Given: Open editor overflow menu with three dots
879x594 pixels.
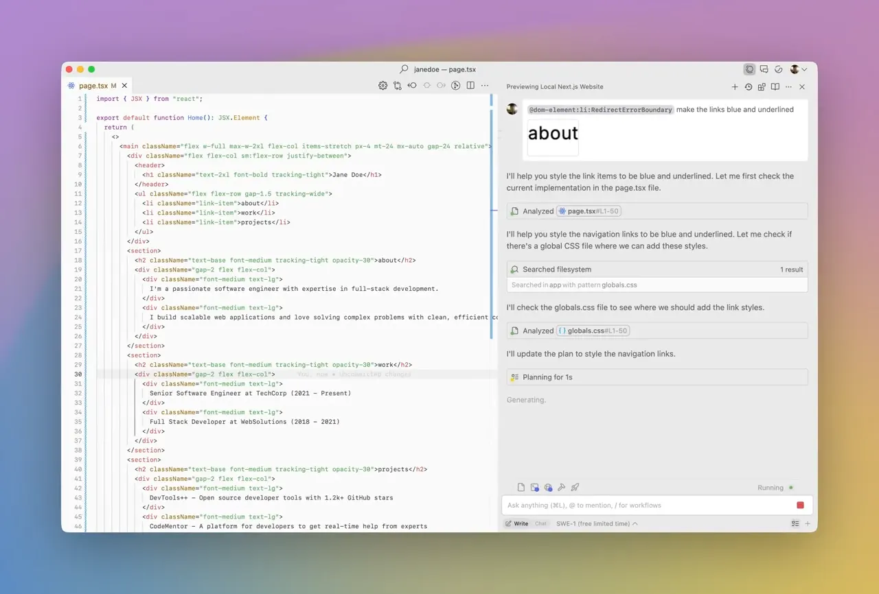Looking at the screenshot, I should [485, 85].
